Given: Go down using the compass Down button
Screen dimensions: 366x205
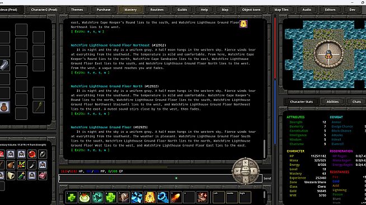Looking at the screenshot, I should 245,173.
